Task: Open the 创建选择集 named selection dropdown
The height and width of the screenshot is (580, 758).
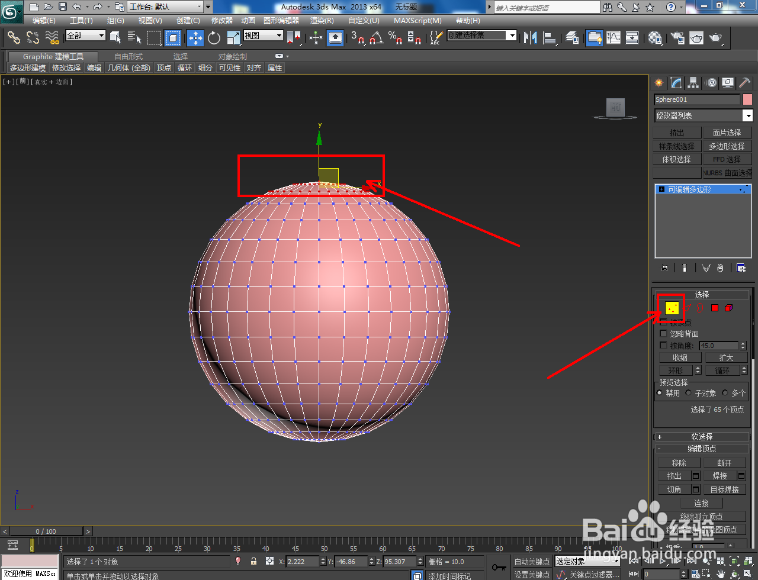Action: point(482,36)
